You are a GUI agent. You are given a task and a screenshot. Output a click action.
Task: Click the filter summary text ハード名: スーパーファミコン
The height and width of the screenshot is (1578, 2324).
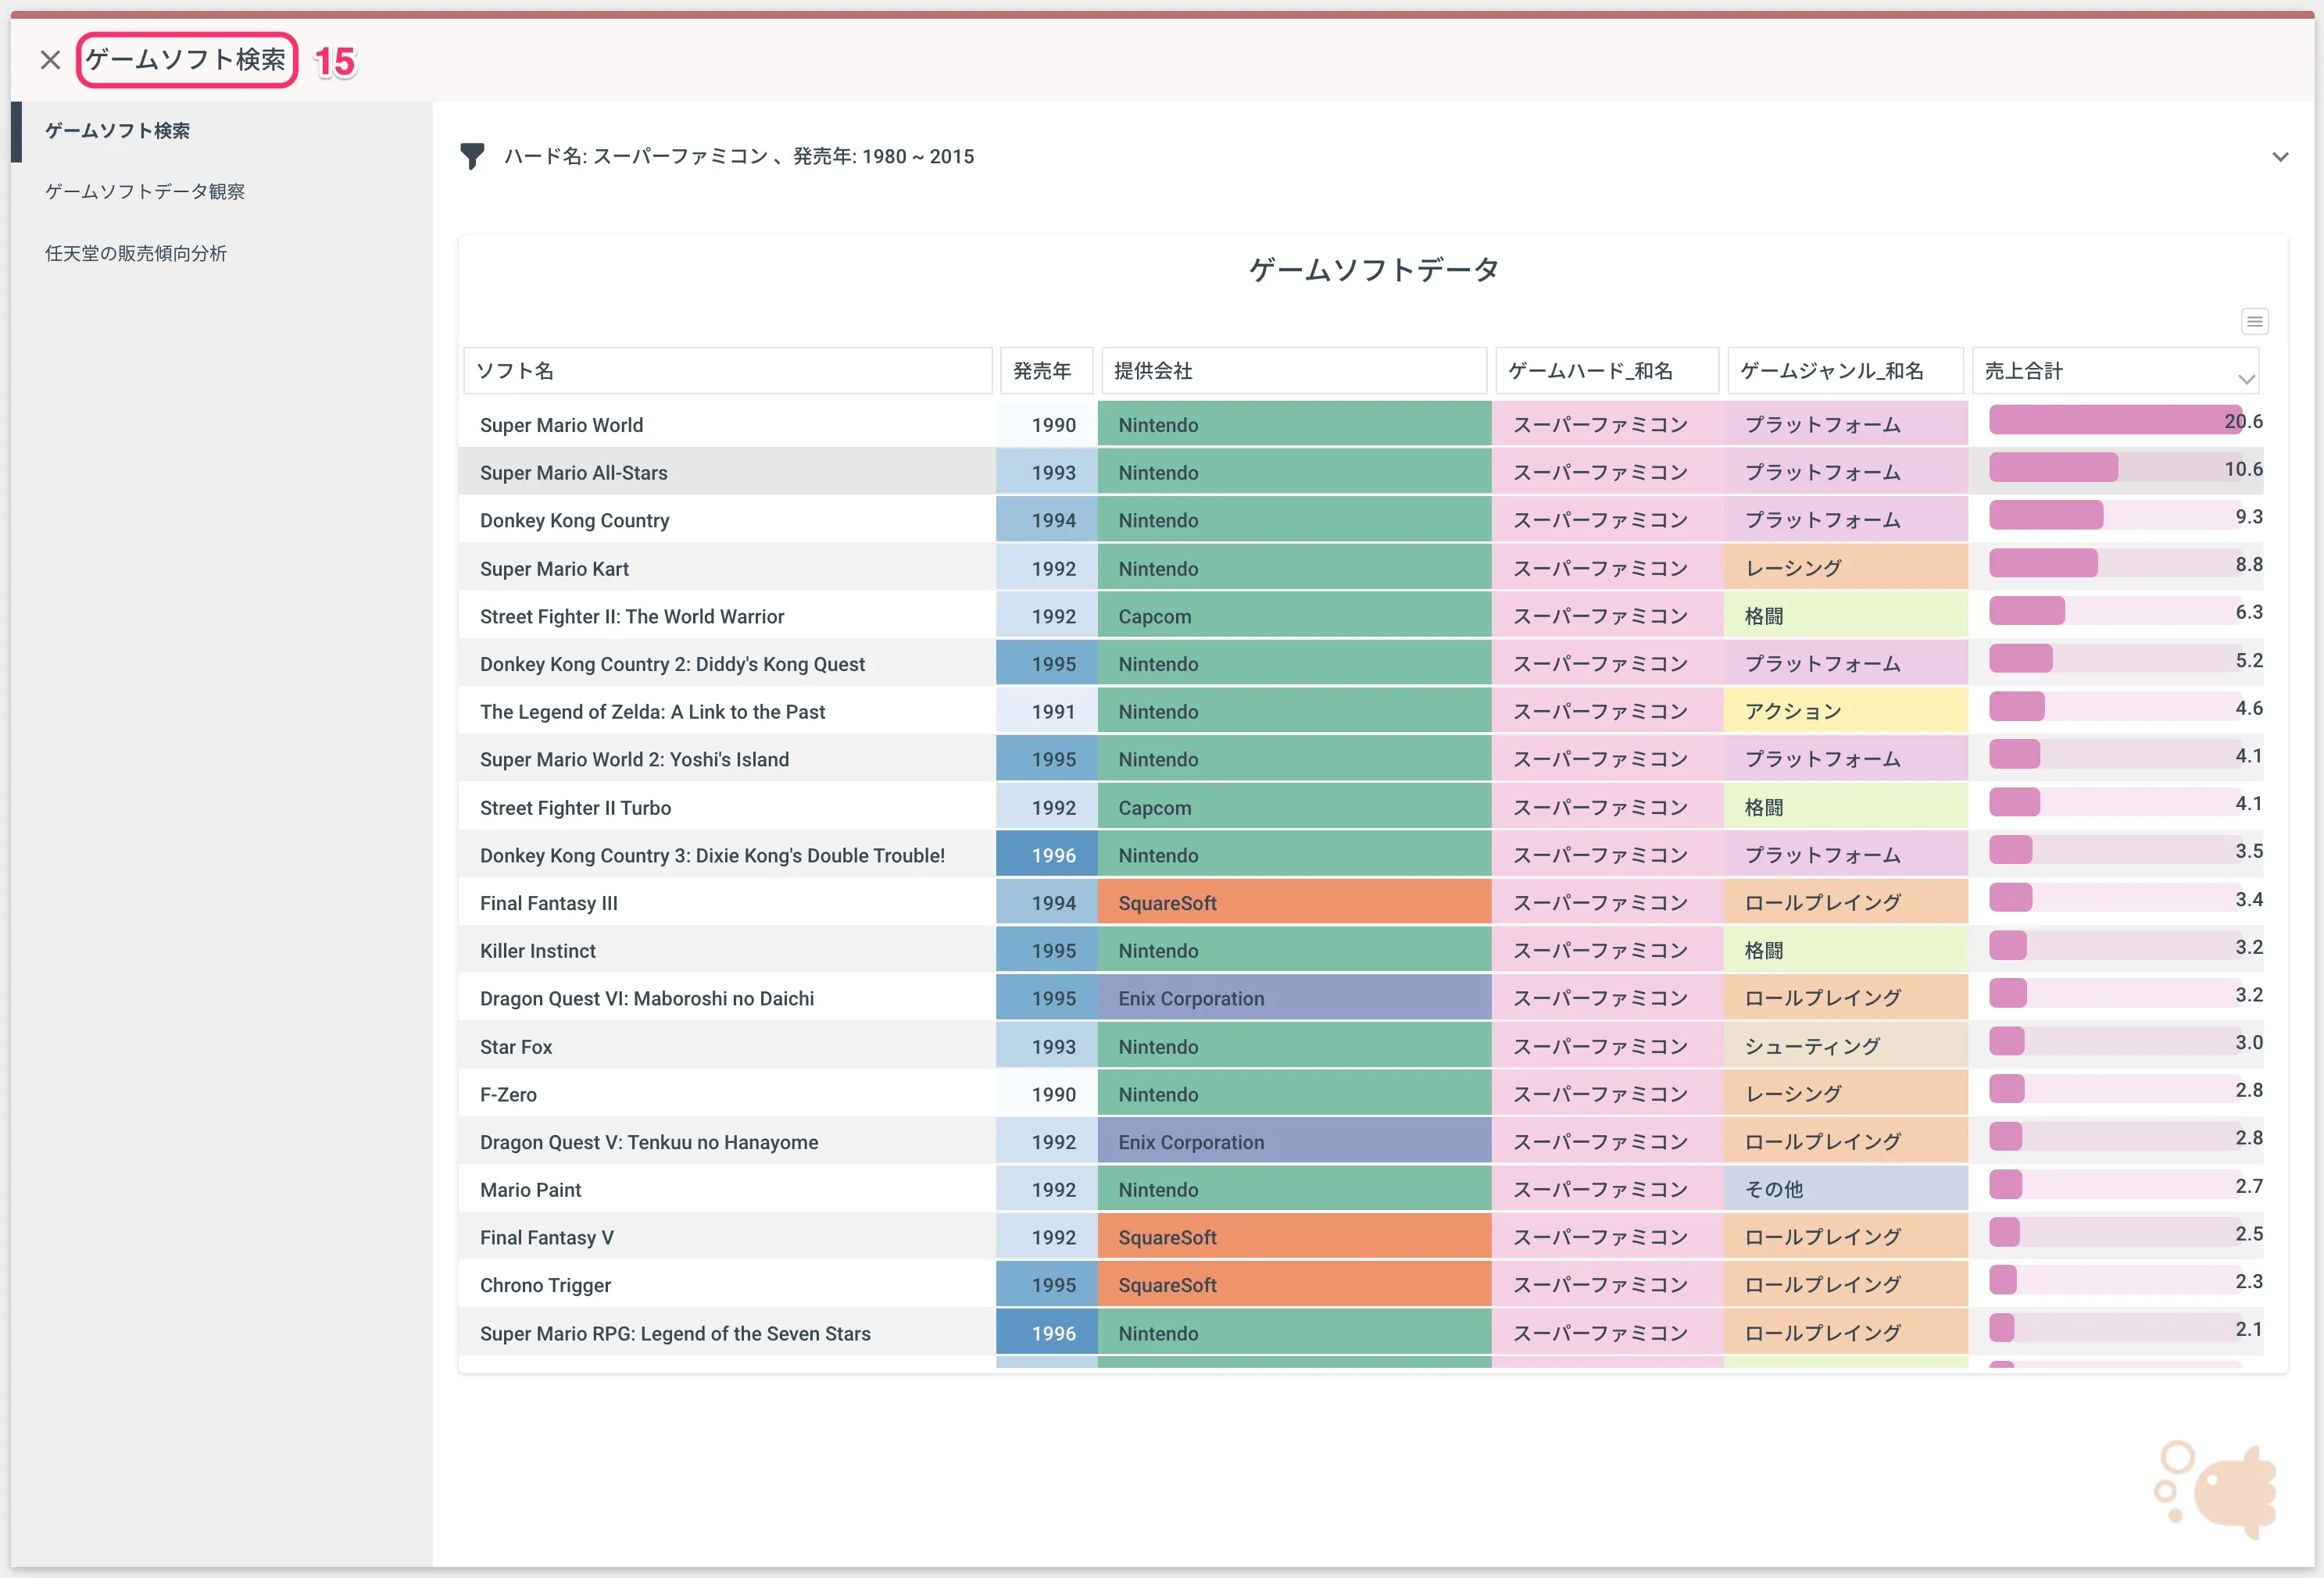(636, 157)
